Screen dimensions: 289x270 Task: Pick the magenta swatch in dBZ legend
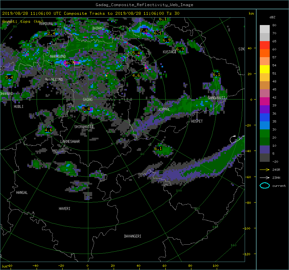265,101
